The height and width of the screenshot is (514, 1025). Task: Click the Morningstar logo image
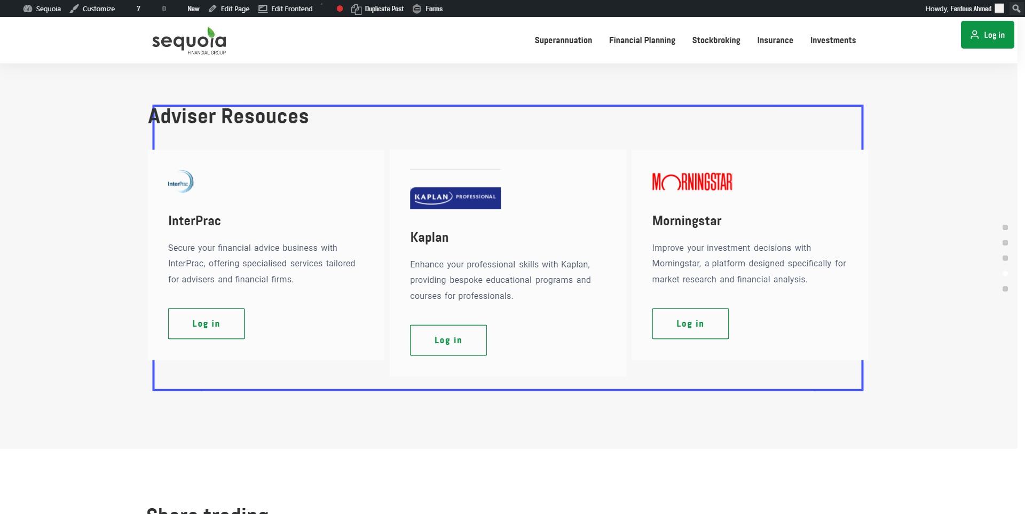(x=692, y=182)
